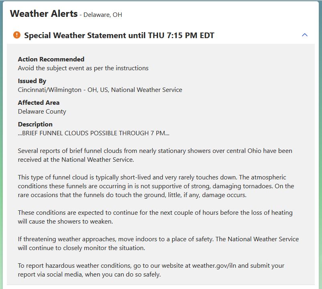The image size is (322, 289).
Task: Click the Avoid the subject event text
Action: point(83,68)
